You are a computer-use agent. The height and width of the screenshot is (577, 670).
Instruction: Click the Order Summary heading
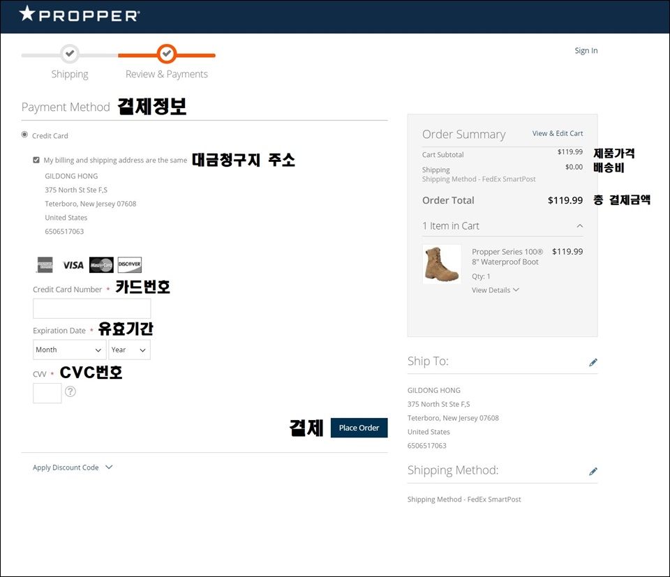click(x=463, y=135)
